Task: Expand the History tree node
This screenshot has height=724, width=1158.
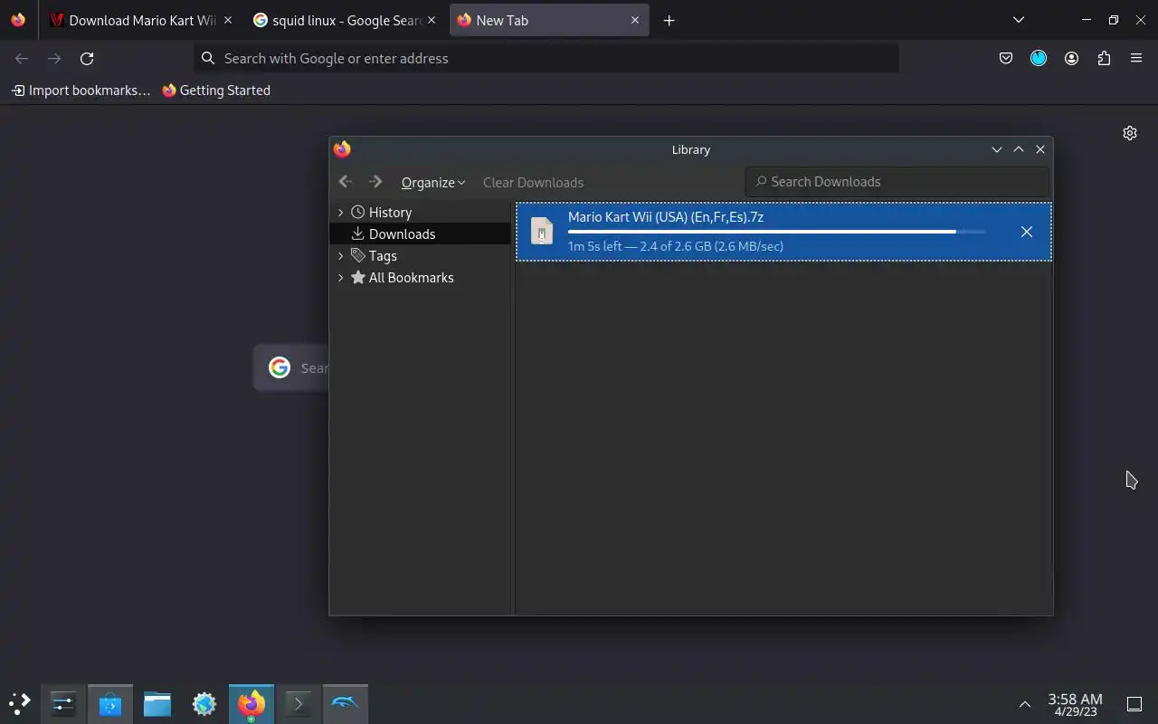Action: point(340,213)
